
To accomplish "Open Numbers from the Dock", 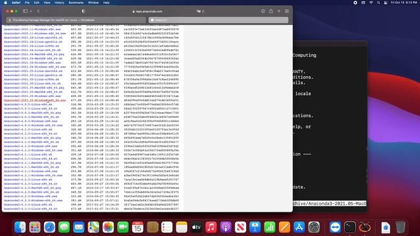I will click(x=270, y=227).
